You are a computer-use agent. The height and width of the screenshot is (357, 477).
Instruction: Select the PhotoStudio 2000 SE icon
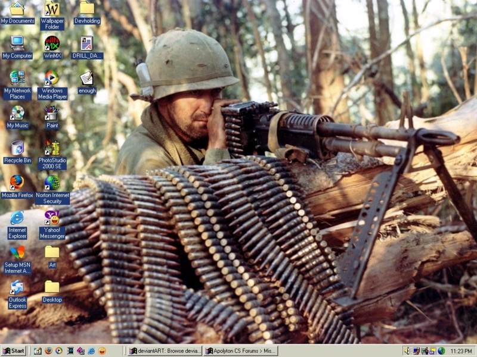tap(52, 148)
